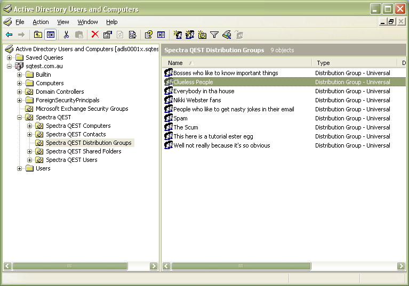Expand the Saved Queries node
Image resolution: width=409 pixels, height=286 pixels.
10,58
